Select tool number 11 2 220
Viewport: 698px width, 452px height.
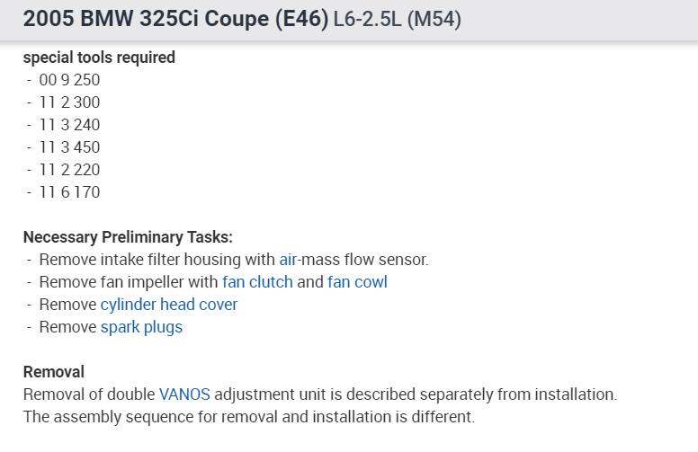tap(69, 170)
